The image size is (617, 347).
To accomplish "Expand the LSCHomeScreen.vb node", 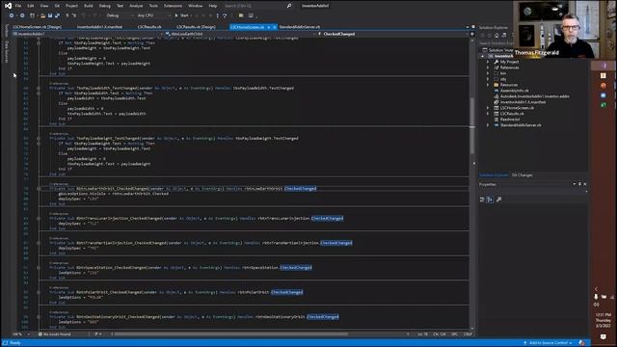I will (x=488, y=108).
